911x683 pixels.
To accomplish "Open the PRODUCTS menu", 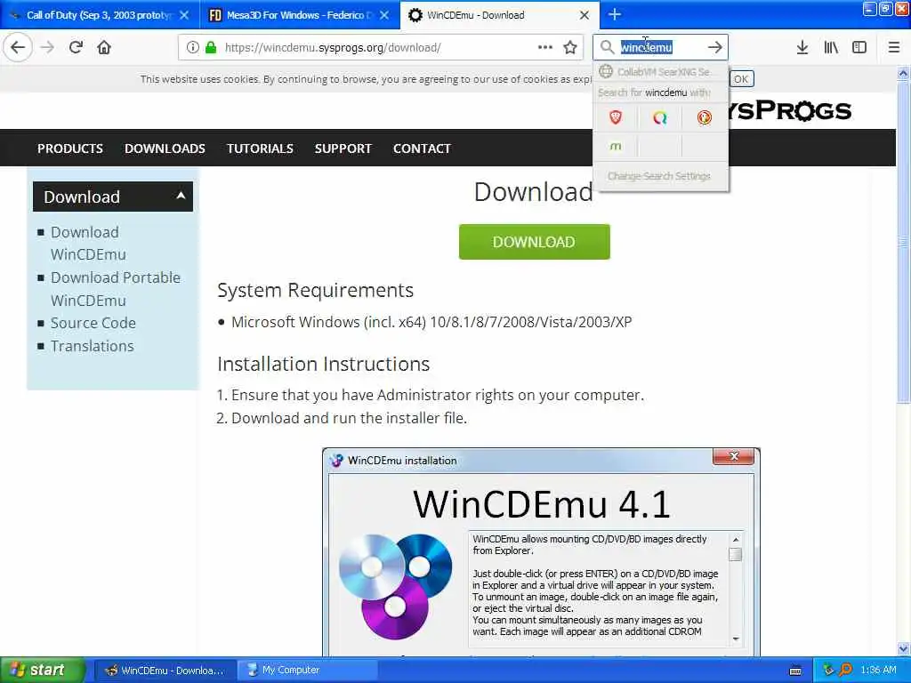I will pyautogui.click(x=70, y=149).
